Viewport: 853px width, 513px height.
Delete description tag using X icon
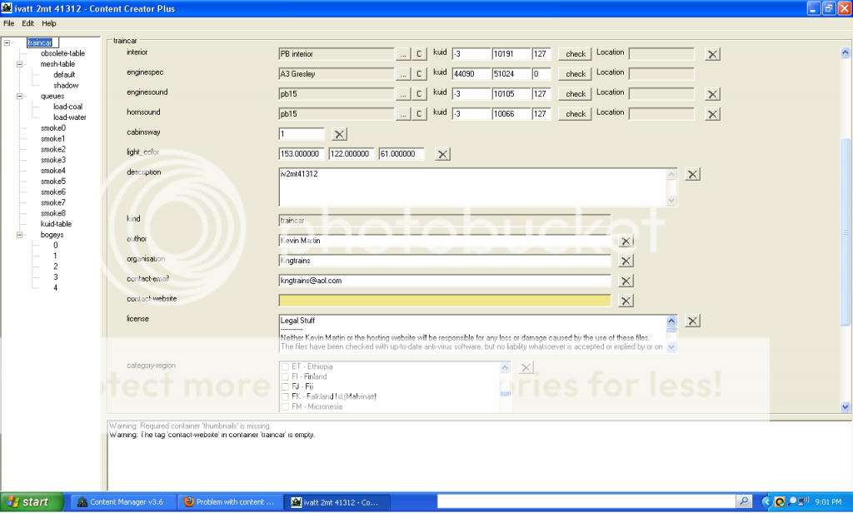point(693,174)
